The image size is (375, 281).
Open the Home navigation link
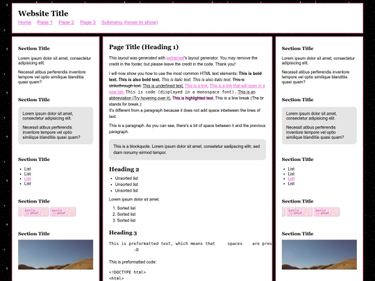(24, 22)
